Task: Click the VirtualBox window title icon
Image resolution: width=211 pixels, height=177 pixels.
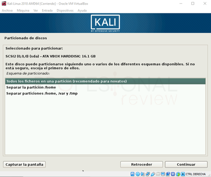Action: 4,4
